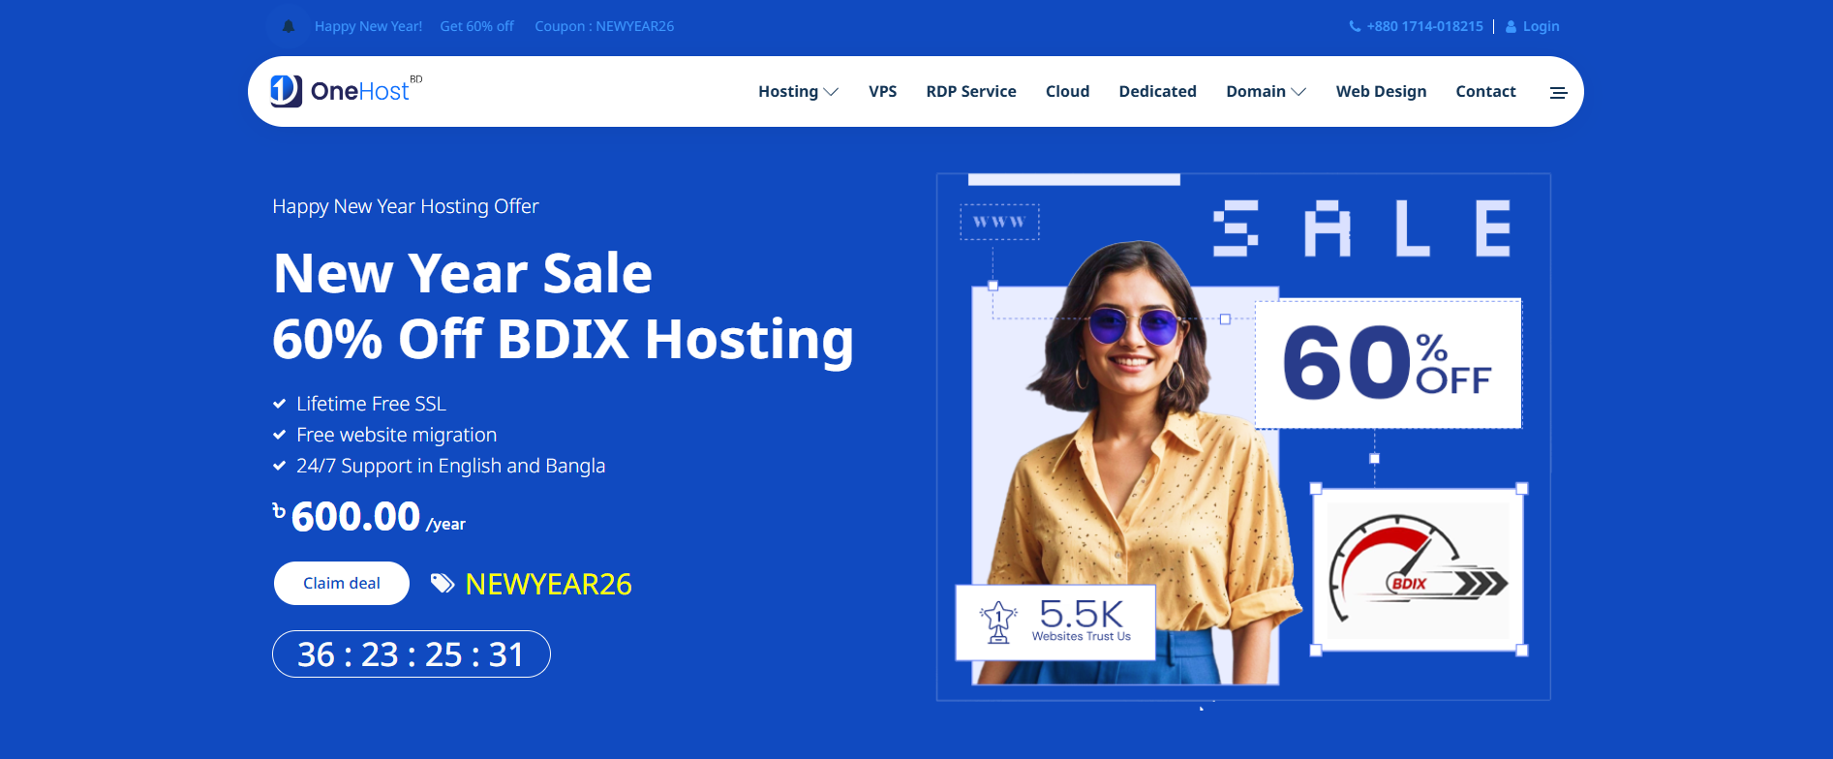1833x759 pixels.
Task: Click 'Free website migration' text
Action: pyautogui.click(x=396, y=435)
